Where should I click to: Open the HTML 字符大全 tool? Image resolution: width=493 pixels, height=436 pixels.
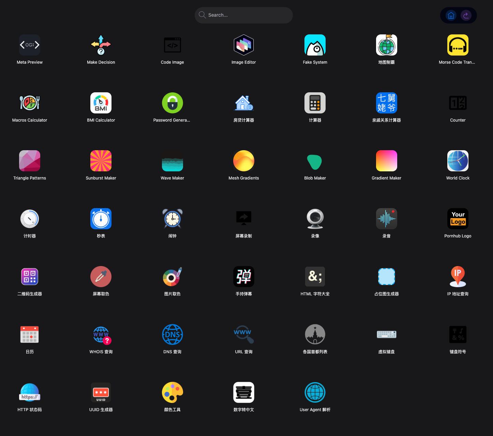click(x=315, y=277)
